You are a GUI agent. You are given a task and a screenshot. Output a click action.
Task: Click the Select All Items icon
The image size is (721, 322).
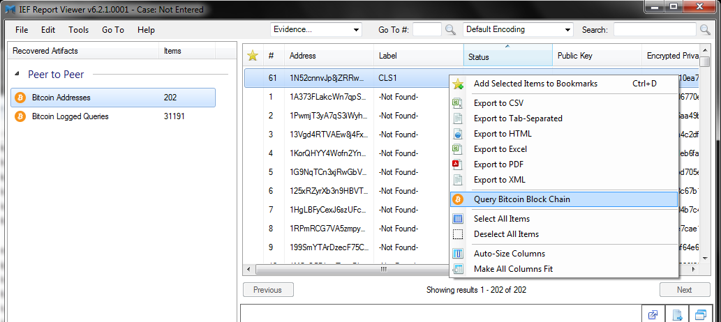(458, 219)
